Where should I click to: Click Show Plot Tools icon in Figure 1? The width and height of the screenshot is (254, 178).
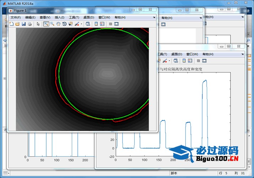[116, 24]
